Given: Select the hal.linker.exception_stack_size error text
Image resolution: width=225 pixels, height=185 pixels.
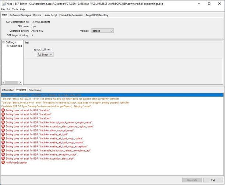Looking at the screenshot, I should click(41, 158).
